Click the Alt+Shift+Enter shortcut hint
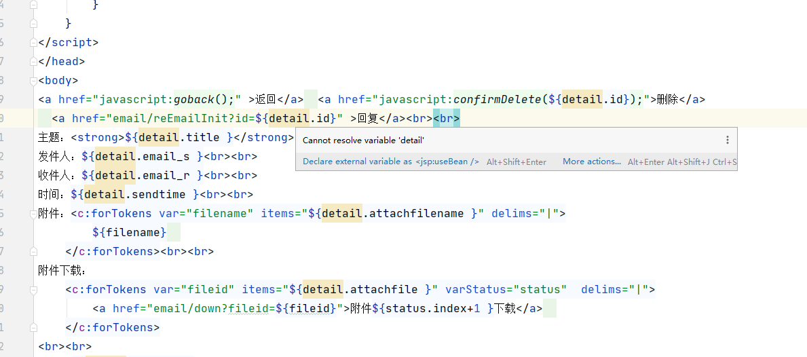Viewport: 807px width, 357px height. point(517,162)
